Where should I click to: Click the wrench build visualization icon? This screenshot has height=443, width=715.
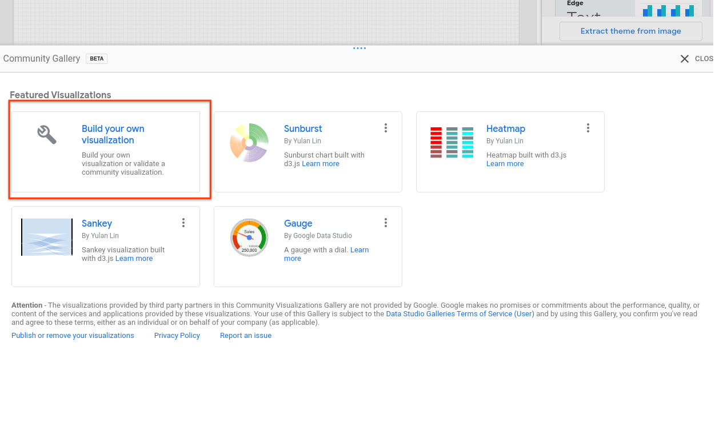[x=47, y=135]
